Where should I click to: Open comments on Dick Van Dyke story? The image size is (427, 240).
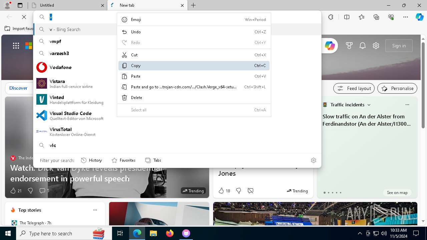click(x=44, y=191)
